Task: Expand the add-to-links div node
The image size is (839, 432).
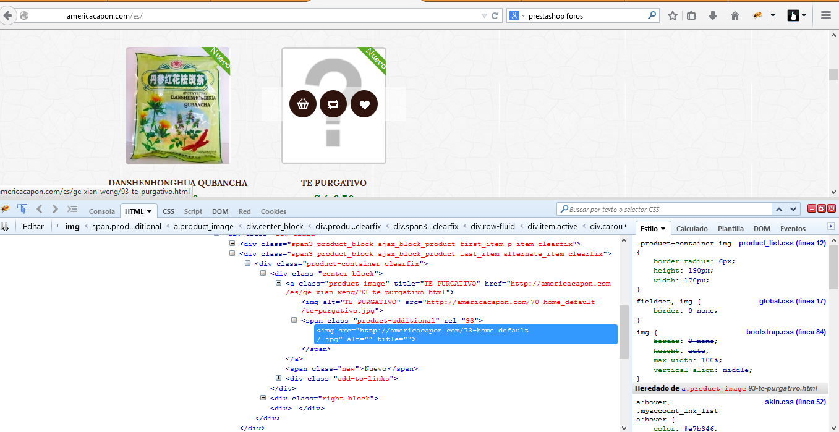Action: click(279, 378)
